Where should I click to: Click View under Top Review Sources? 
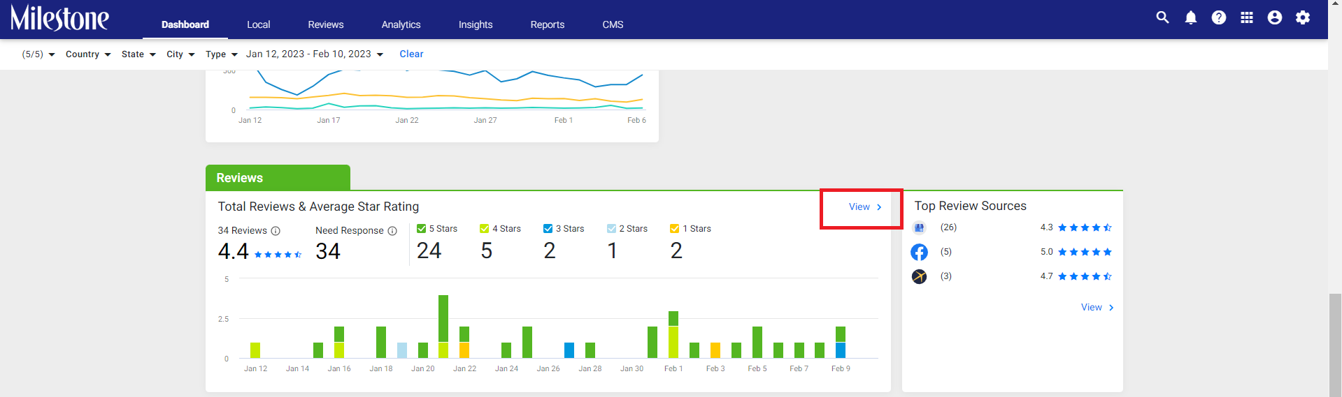1097,308
